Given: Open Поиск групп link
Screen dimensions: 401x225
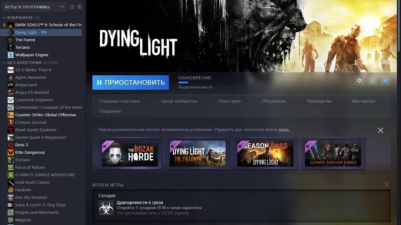Looking at the screenshot, I should [230, 101].
